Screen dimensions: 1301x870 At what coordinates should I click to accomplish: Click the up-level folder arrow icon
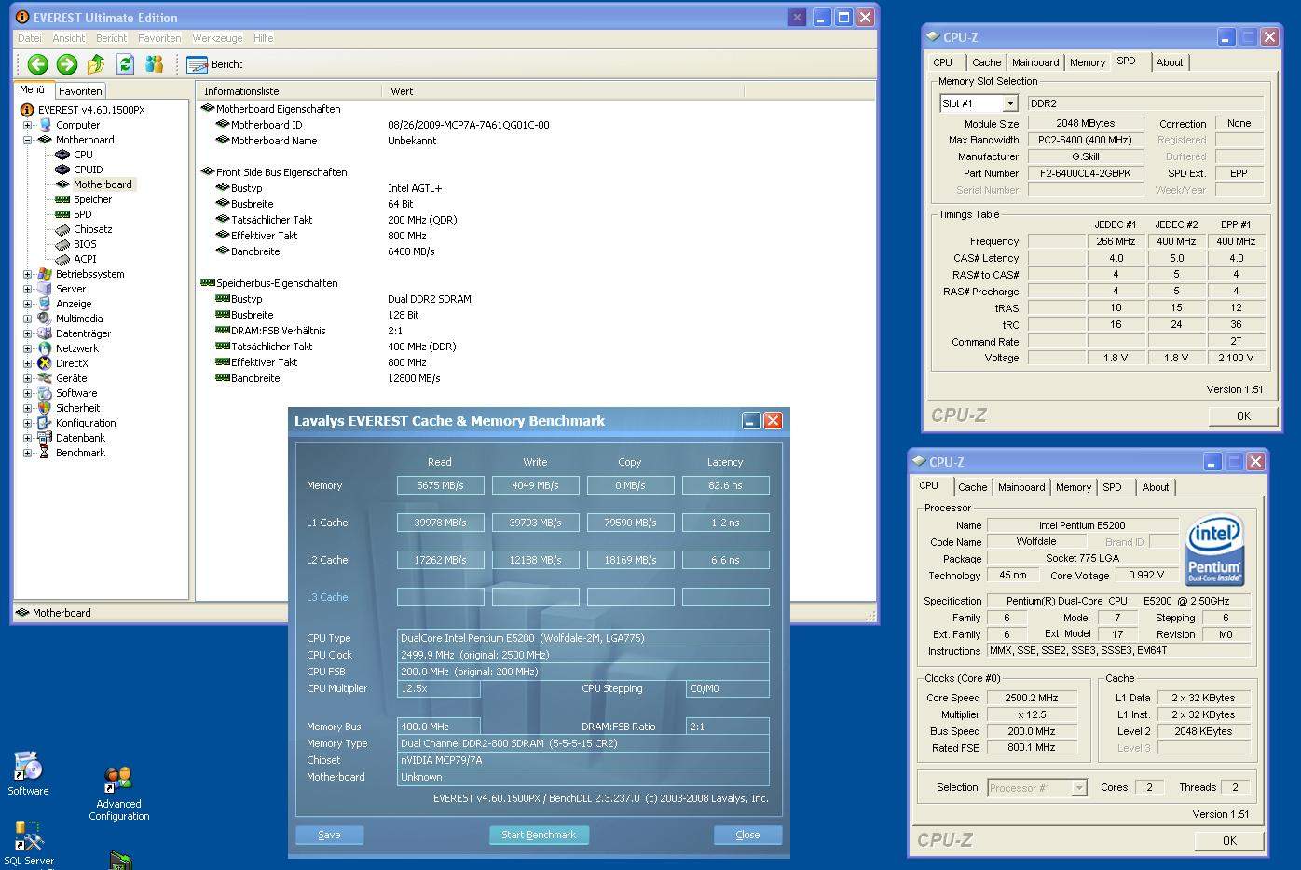(96, 63)
